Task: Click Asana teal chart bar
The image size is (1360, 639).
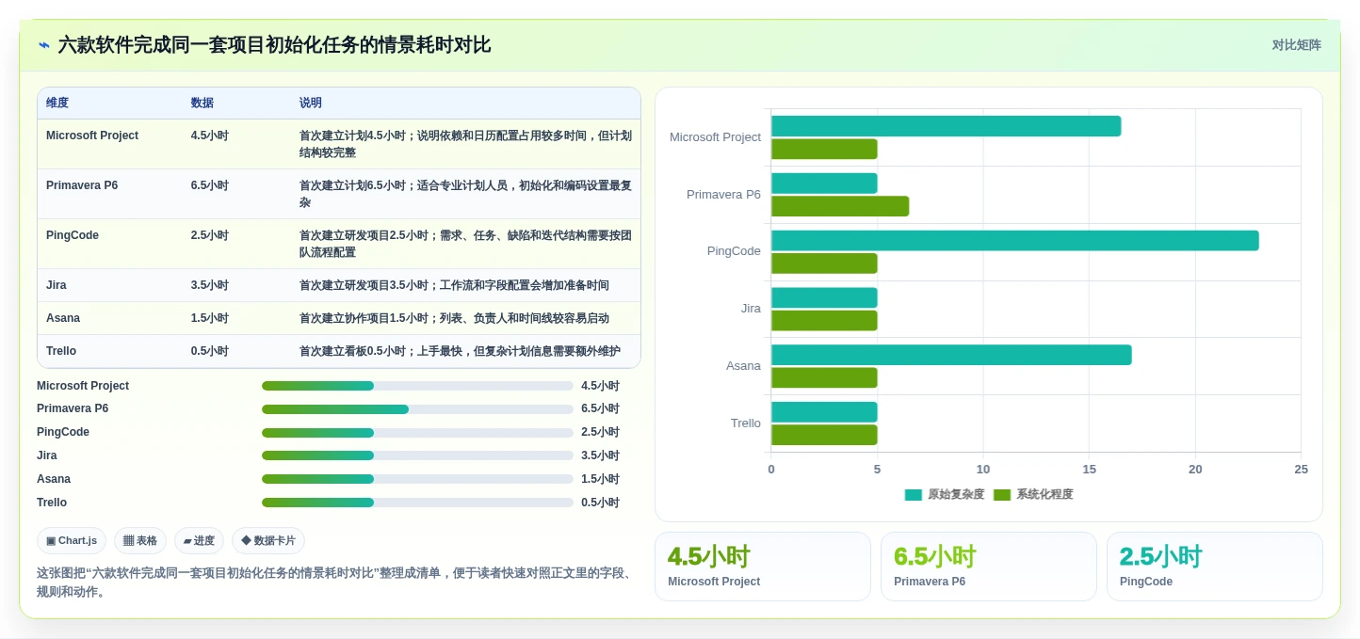Action: coord(951,355)
